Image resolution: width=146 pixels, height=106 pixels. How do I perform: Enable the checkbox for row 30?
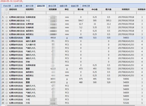coord(7,103)
